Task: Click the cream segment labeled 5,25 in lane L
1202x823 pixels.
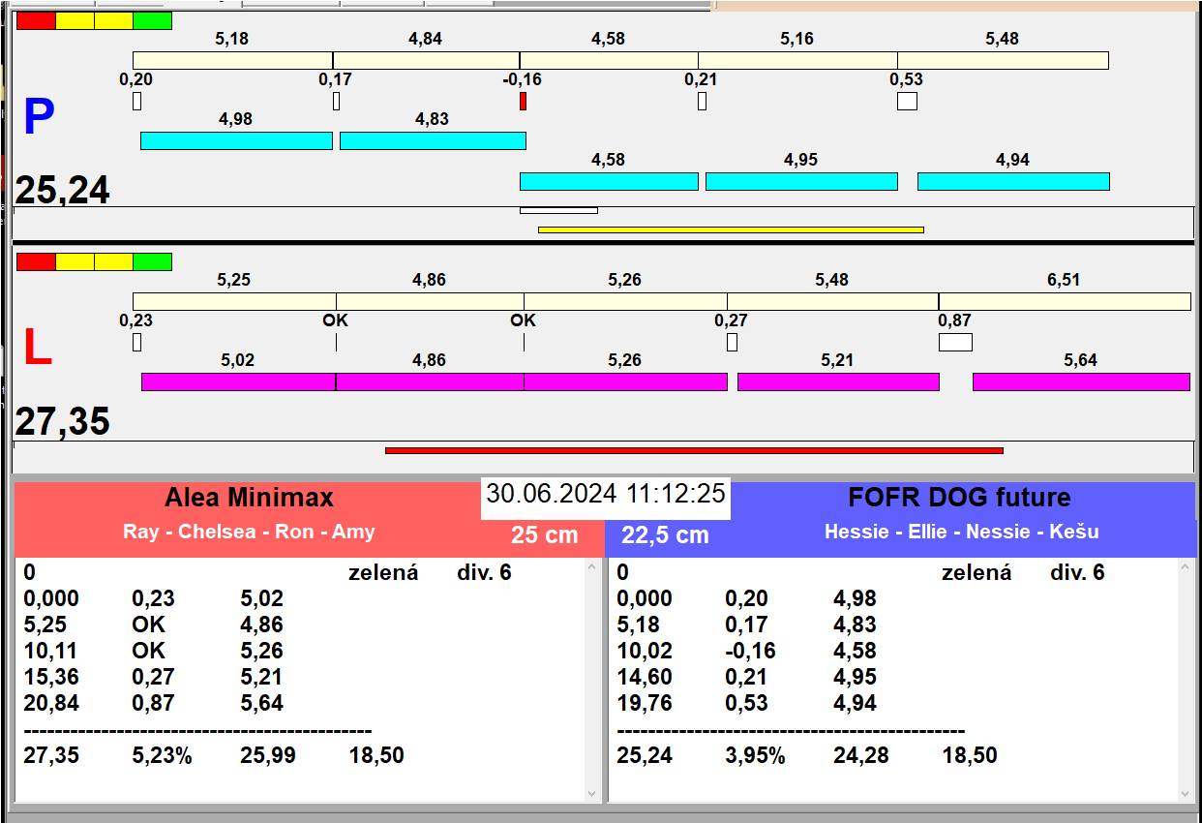Action: tap(234, 301)
